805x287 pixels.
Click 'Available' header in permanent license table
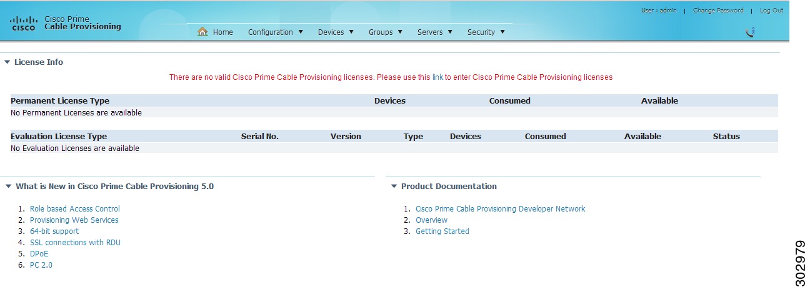pyautogui.click(x=659, y=100)
